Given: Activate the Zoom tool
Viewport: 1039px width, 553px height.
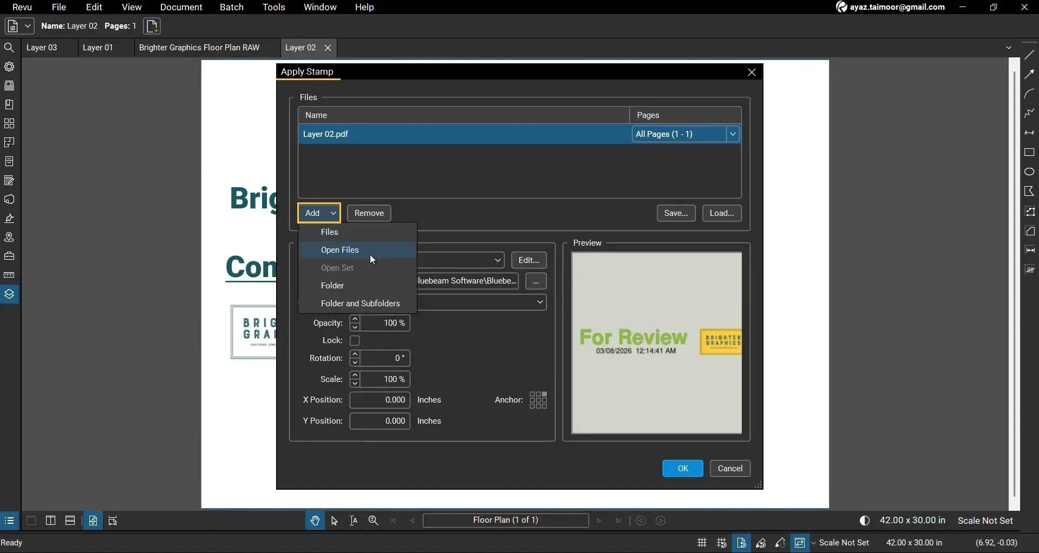Looking at the screenshot, I should (374, 521).
